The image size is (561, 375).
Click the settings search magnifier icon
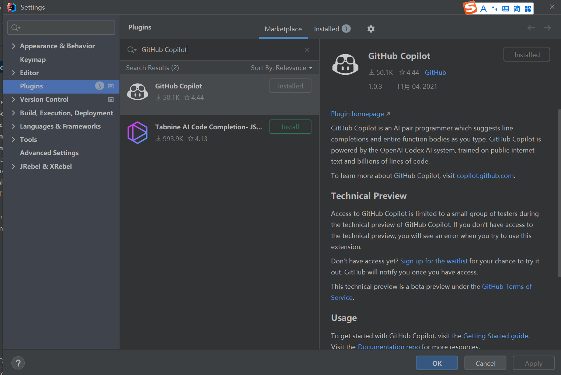coord(15,28)
